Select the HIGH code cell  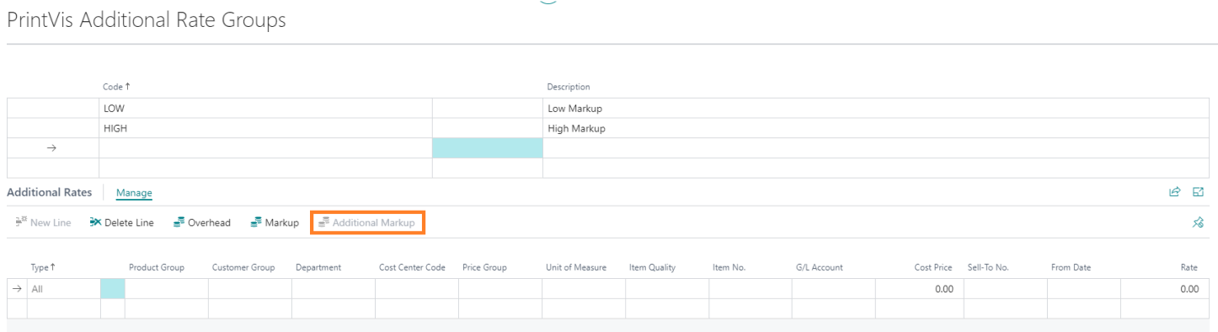click(265, 129)
